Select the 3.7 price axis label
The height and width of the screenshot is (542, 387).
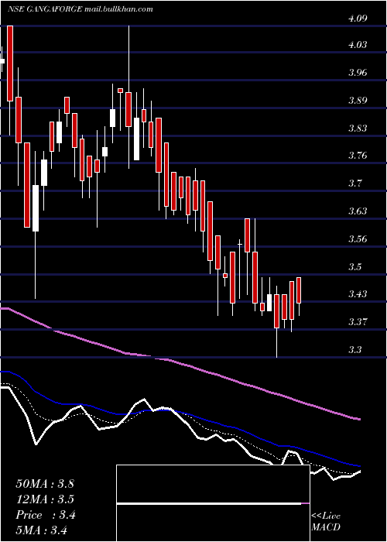click(354, 184)
